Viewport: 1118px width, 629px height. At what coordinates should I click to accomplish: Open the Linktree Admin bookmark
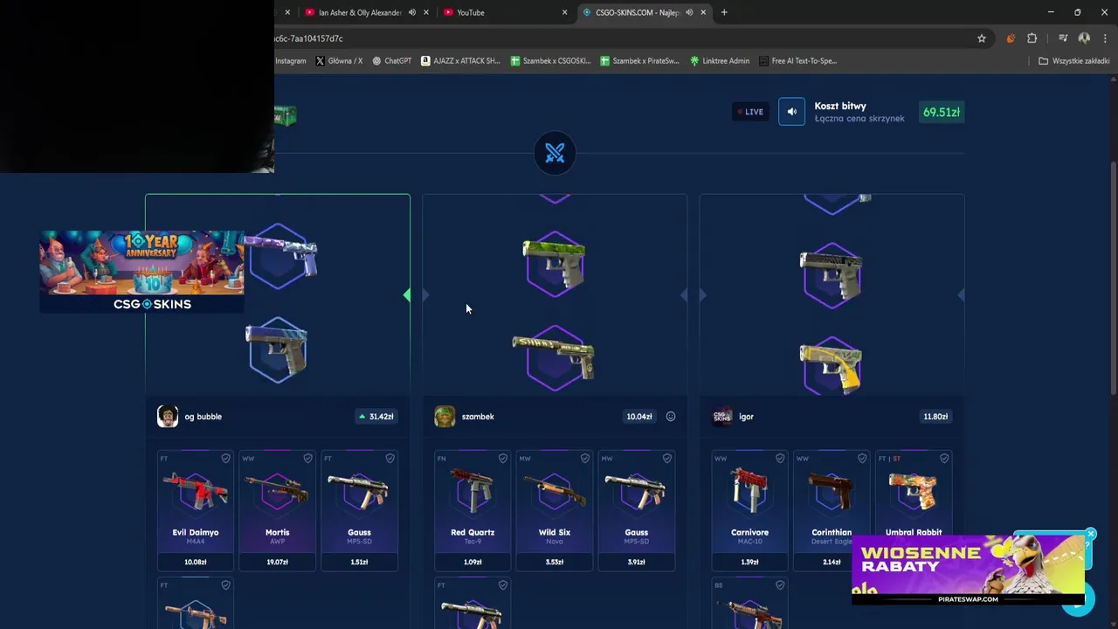720,61
